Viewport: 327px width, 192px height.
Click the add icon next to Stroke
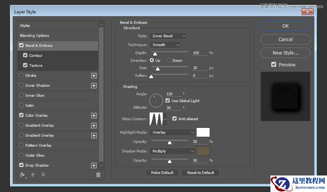coord(93,76)
